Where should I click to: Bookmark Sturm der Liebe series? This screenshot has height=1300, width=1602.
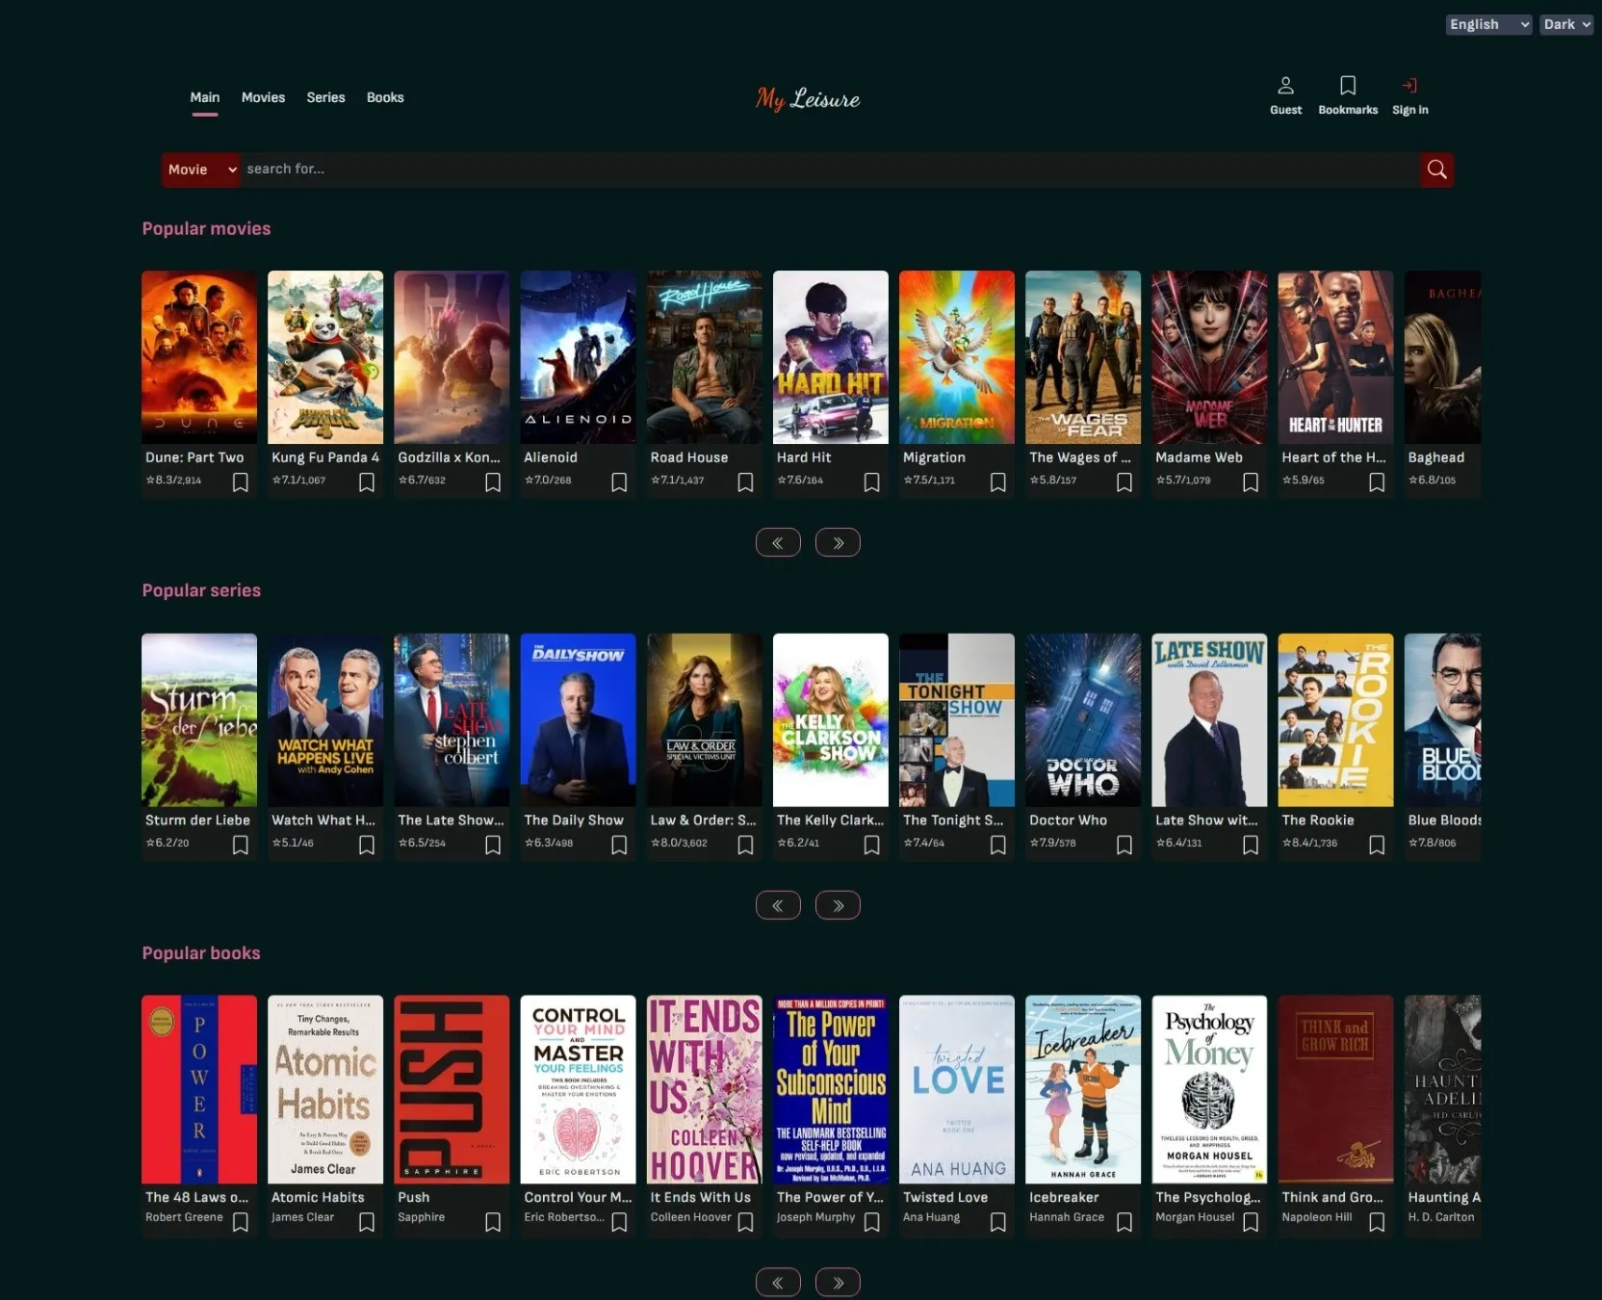coord(241,845)
